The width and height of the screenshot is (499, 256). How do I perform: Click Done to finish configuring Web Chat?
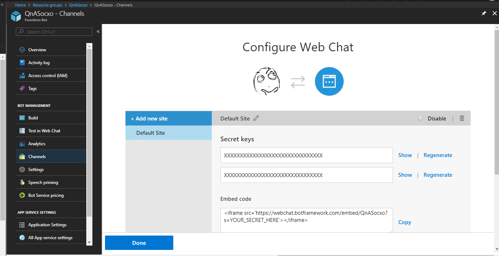click(139, 242)
